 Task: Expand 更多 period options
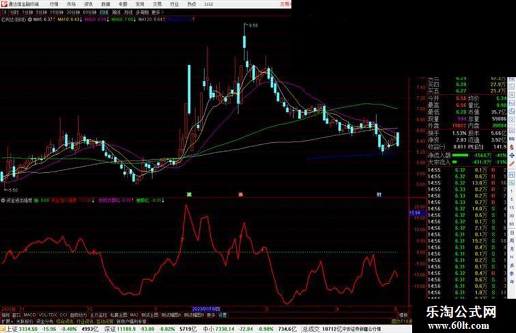click(x=157, y=13)
